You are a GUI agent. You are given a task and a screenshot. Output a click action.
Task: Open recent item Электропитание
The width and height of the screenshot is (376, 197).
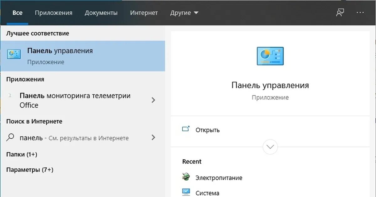[219, 178]
